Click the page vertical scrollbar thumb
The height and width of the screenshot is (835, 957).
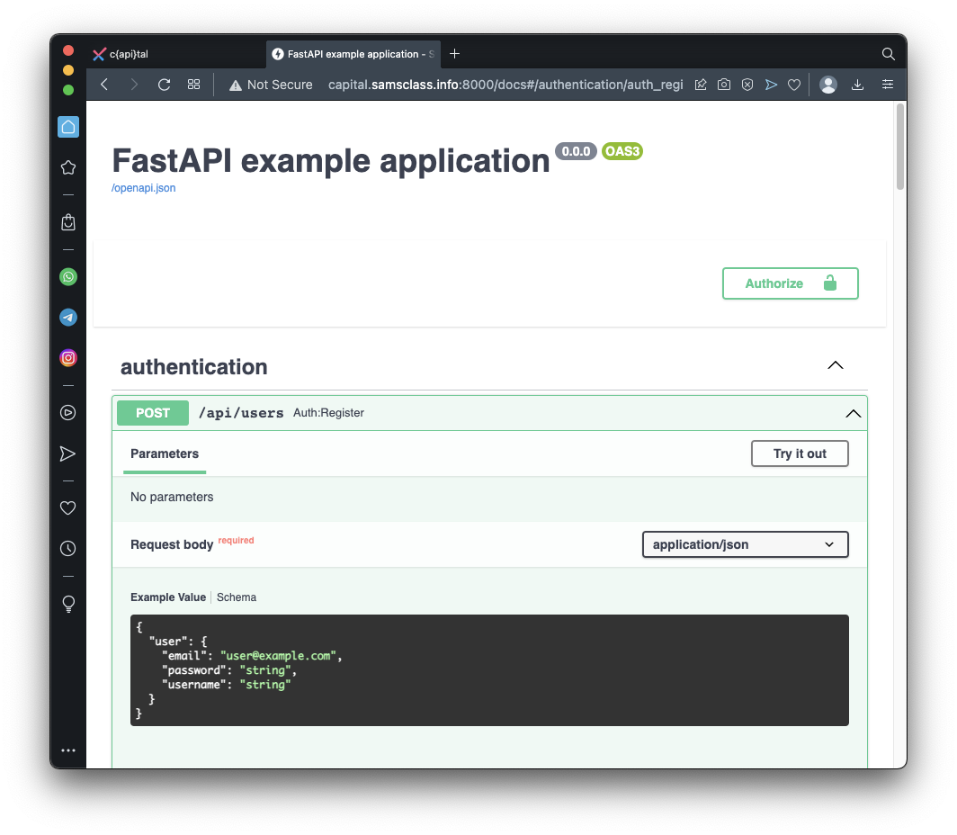click(x=900, y=146)
